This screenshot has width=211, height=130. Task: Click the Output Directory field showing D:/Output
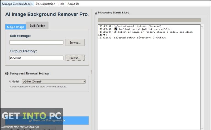click(36, 58)
